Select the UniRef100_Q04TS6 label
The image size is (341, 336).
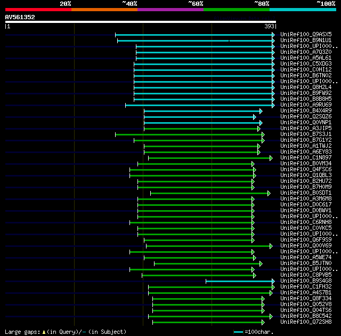point(306,310)
